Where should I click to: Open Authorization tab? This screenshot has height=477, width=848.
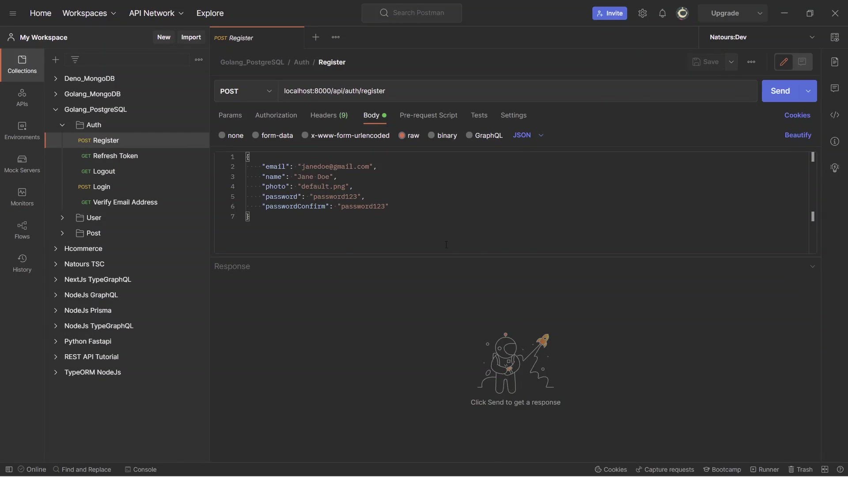(276, 115)
